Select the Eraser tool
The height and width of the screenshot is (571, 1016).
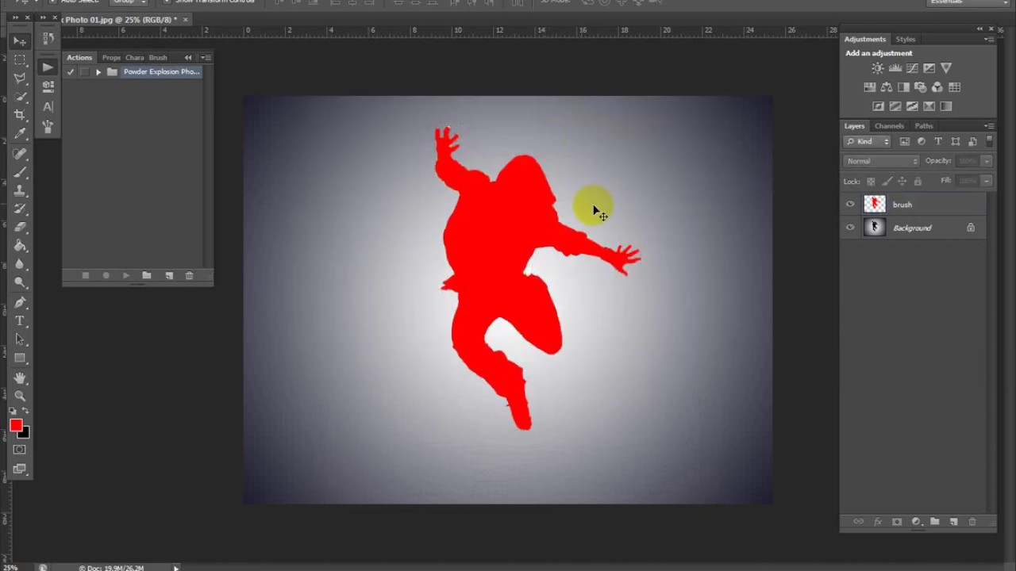[x=20, y=227]
